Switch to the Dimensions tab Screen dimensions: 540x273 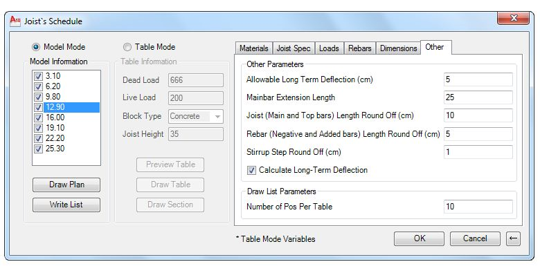(399, 48)
